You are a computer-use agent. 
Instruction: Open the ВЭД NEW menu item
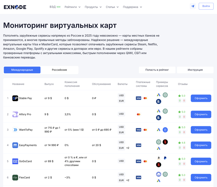[x=55, y=7]
